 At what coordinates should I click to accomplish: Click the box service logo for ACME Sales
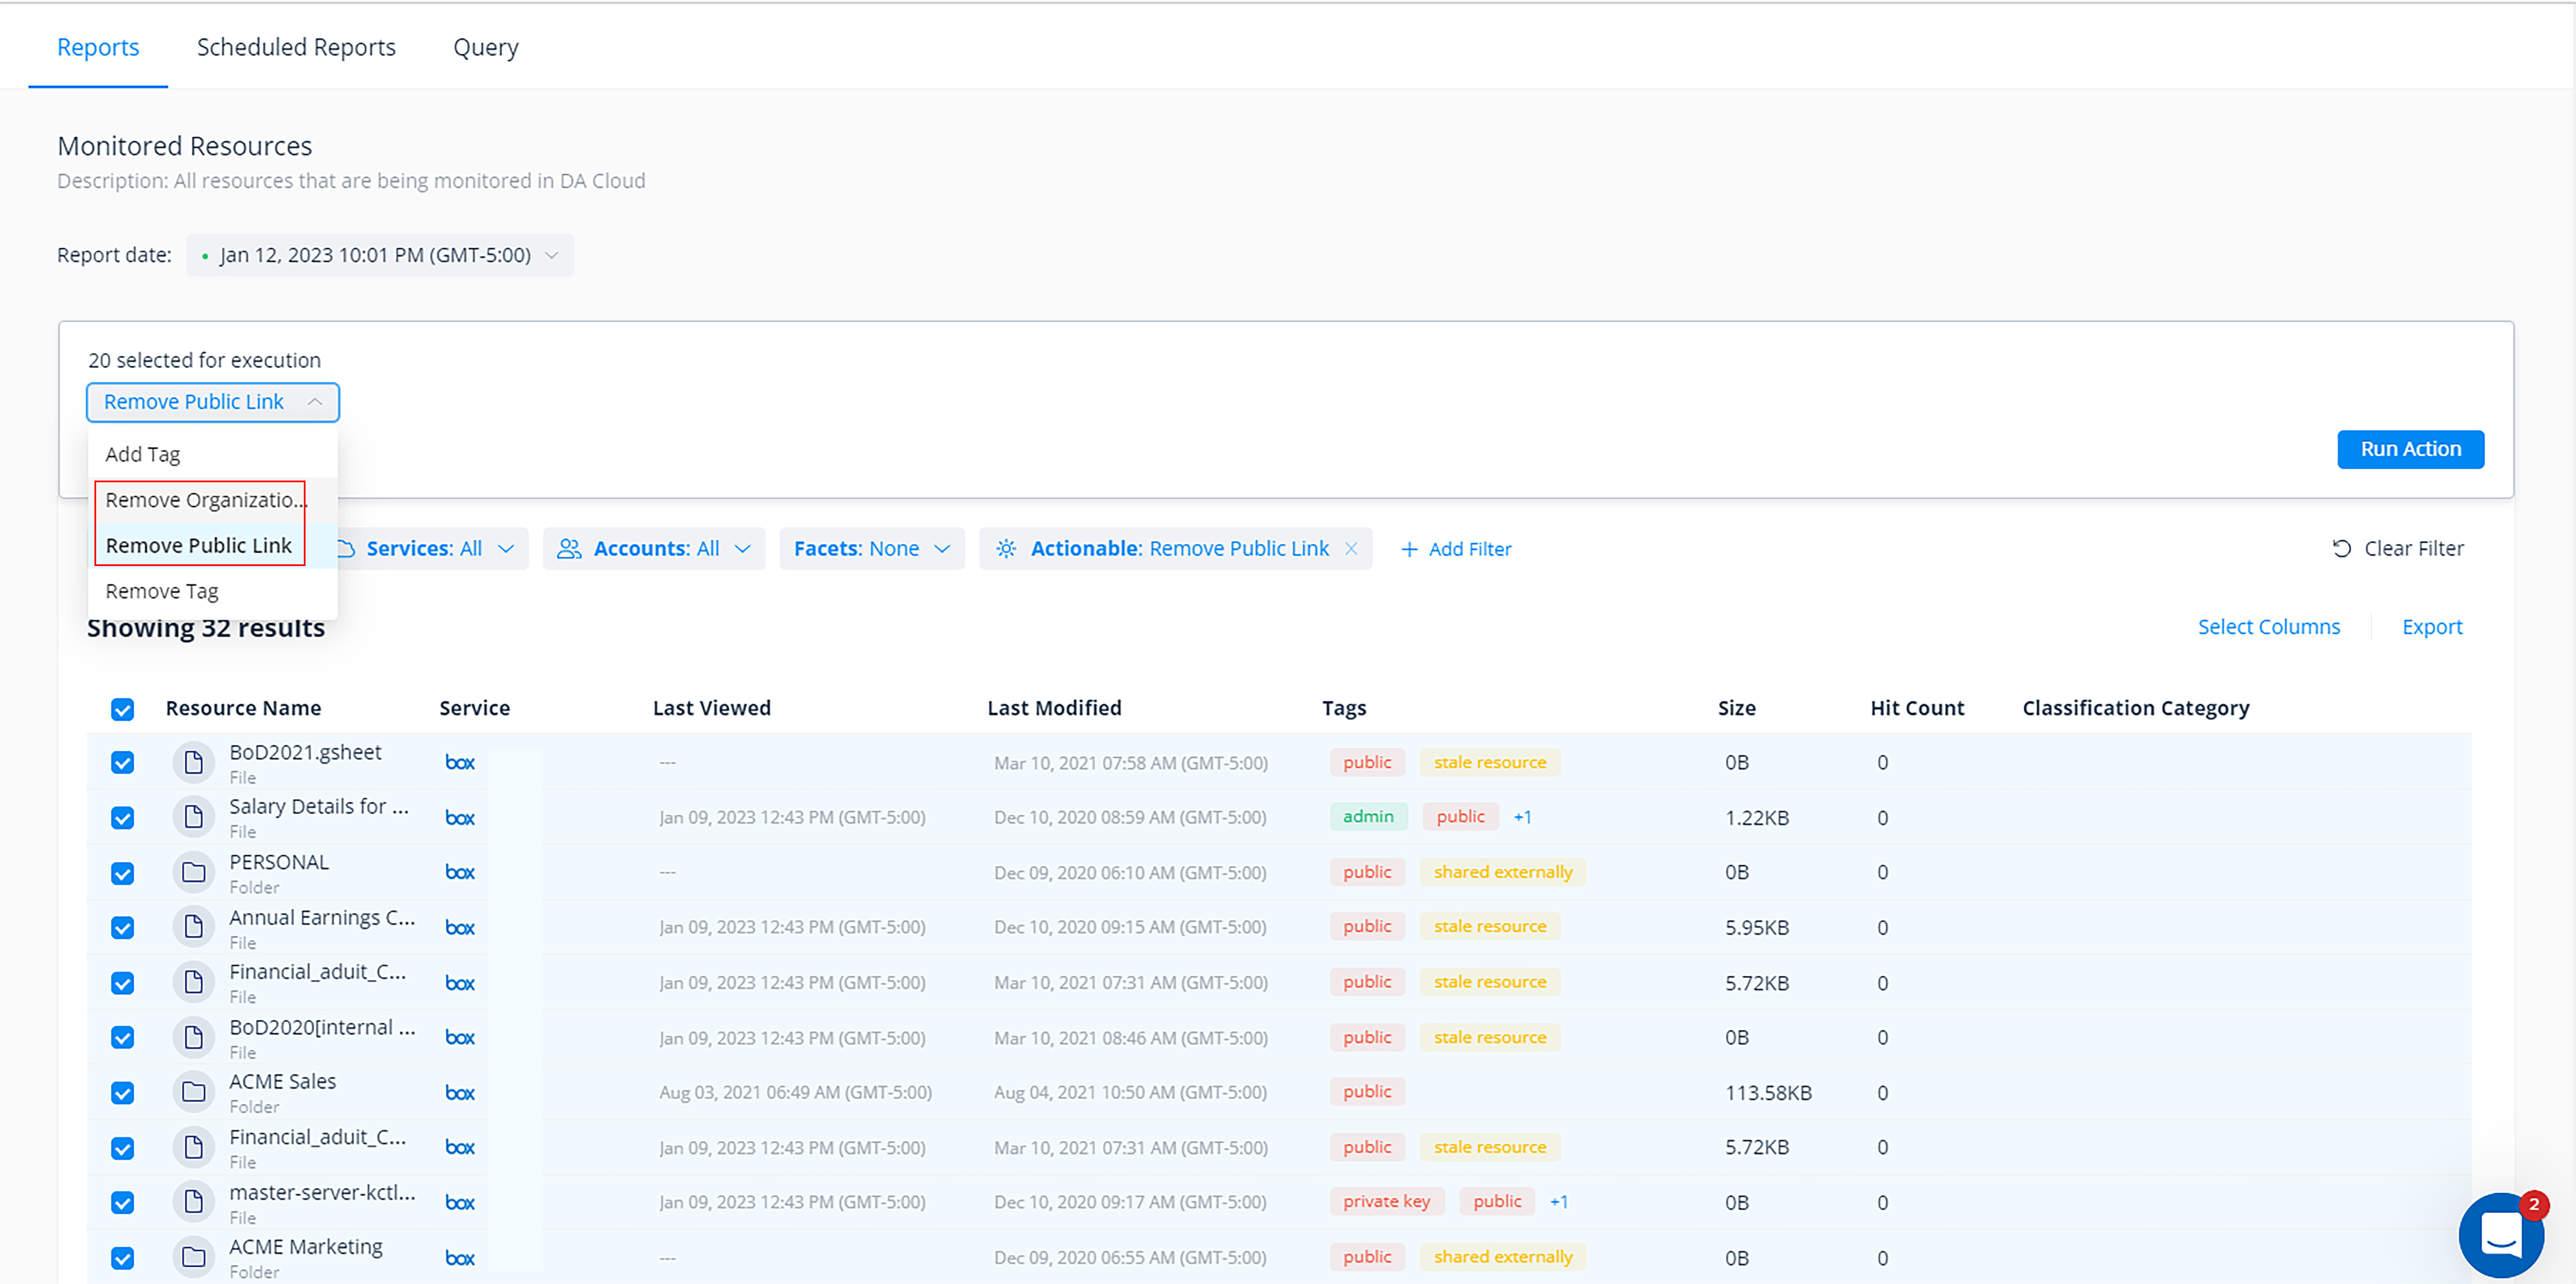[x=460, y=1093]
